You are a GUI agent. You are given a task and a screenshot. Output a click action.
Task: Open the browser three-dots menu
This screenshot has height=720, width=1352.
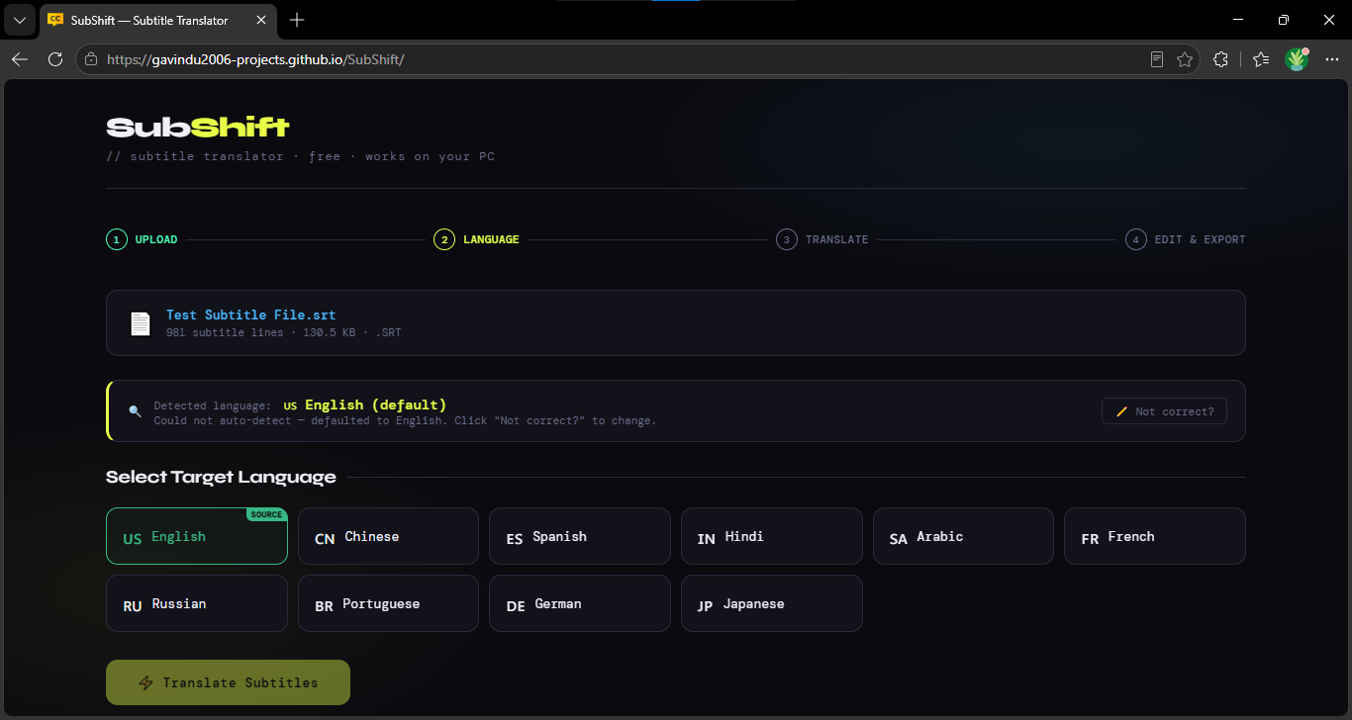click(x=1331, y=59)
